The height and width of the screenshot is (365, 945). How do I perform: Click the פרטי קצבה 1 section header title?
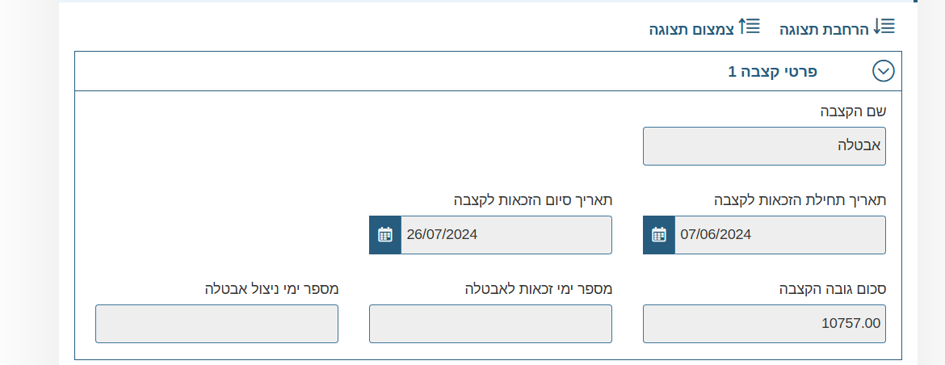coord(772,71)
